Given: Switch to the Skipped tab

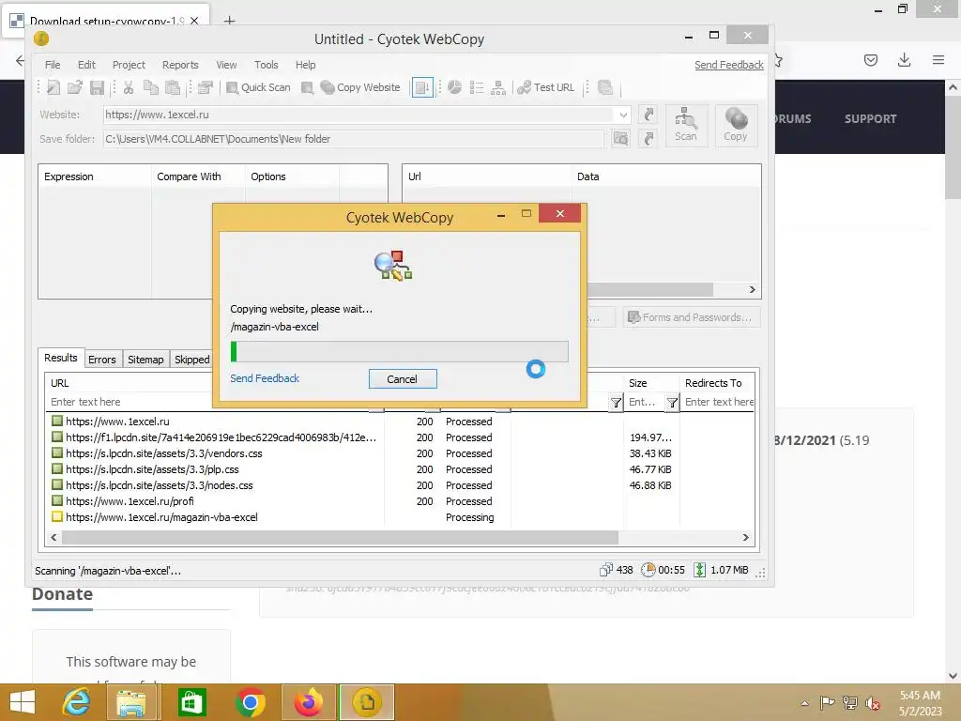Looking at the screenshot, I should (x=191, y=360).
